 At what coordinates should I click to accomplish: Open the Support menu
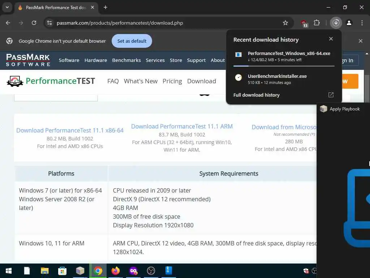click(196, 60)
